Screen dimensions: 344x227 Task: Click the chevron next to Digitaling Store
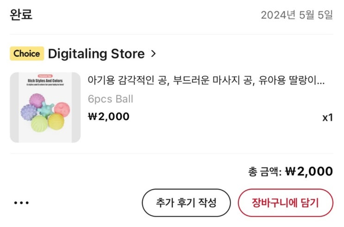(154, 54)
